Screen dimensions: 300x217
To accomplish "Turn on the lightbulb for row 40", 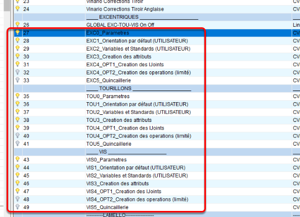I will tap(17, 136).
